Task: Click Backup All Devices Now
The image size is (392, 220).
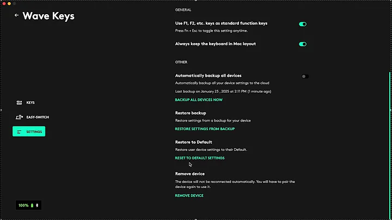Action: 198,100
